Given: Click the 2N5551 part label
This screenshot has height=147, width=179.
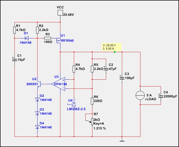Looking at the screenshot, I should [32, 84].
